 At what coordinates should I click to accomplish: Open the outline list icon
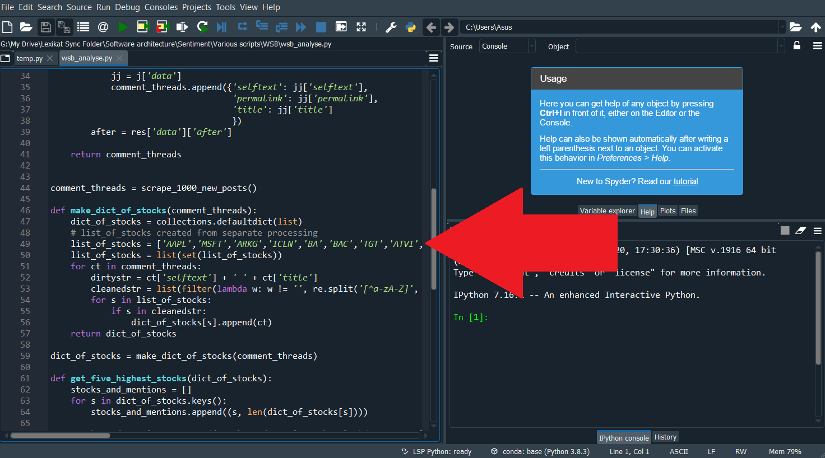point(84,27)
